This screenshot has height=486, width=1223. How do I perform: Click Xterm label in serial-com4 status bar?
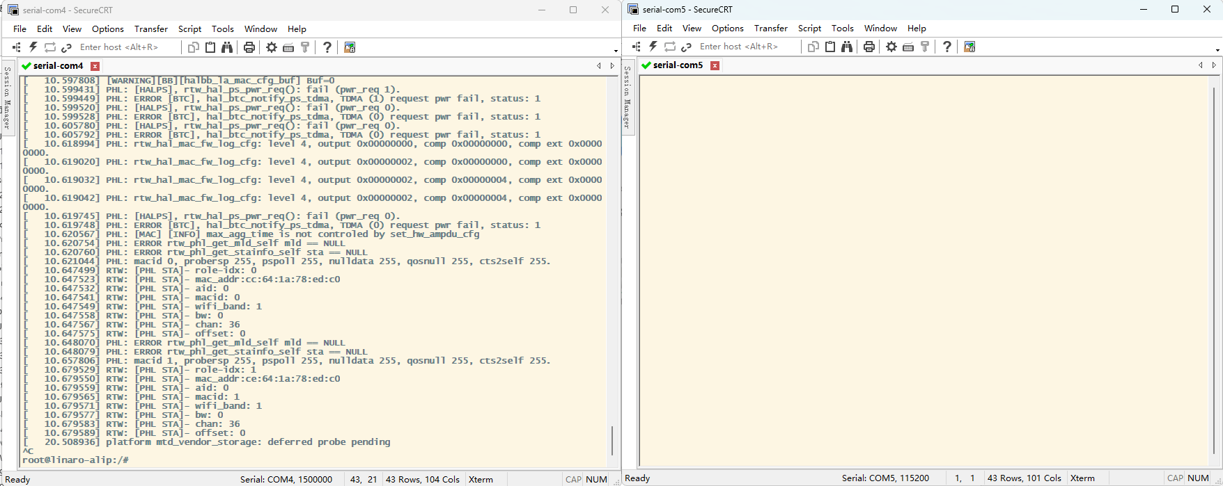[x=481, y=479]
